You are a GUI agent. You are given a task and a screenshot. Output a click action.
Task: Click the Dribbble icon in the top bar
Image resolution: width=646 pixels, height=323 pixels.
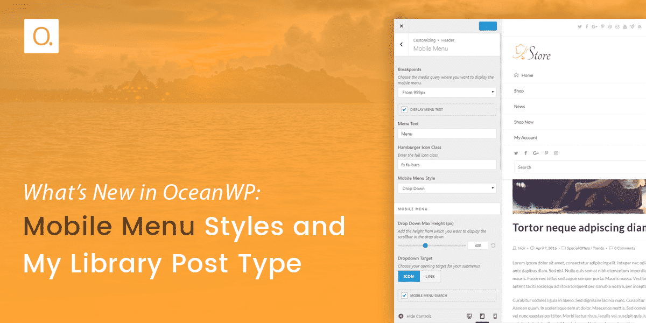click(x=610, y=26)
